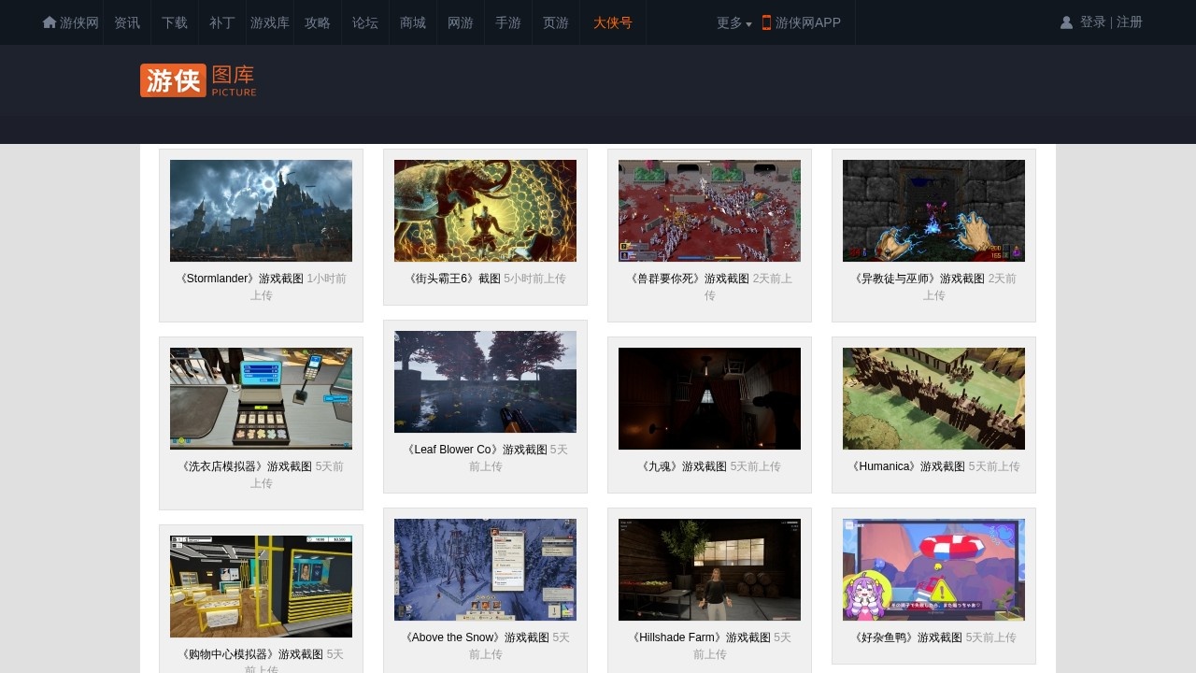Open the 兽群要你死 game thumbnail
The height and width of the screenshot is (673, 1196).
[x=709, y=210]
